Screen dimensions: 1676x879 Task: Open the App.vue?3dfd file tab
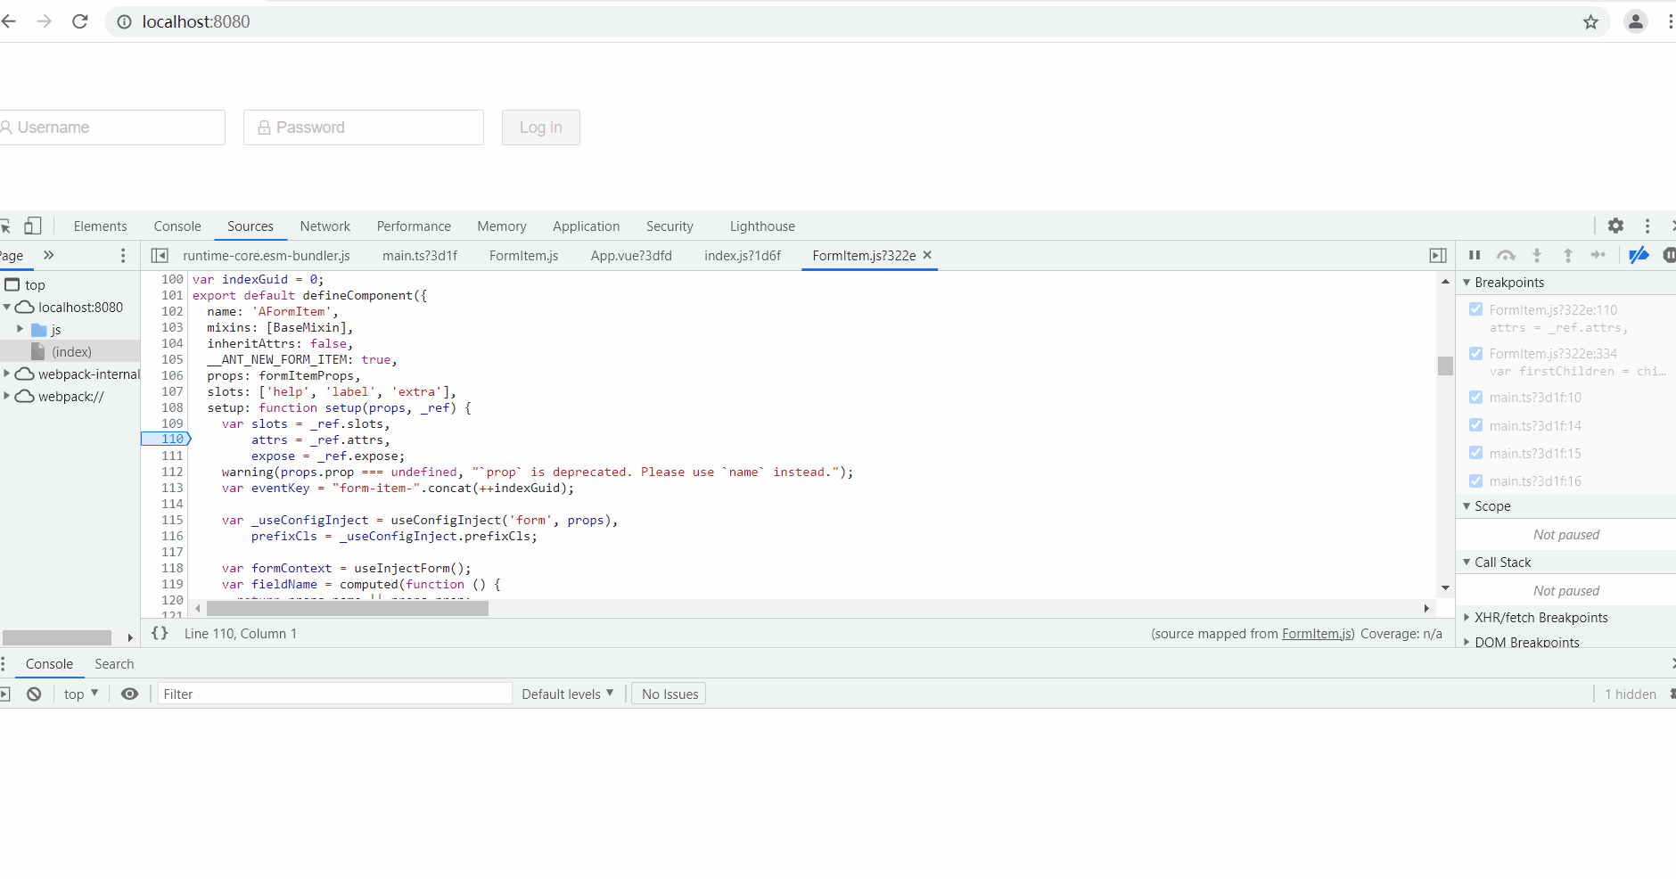click(x=630, y=256)
